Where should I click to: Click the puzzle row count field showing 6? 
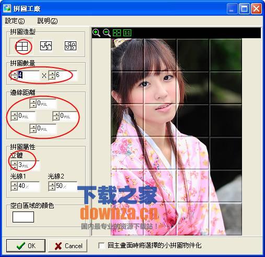[66, 75]
